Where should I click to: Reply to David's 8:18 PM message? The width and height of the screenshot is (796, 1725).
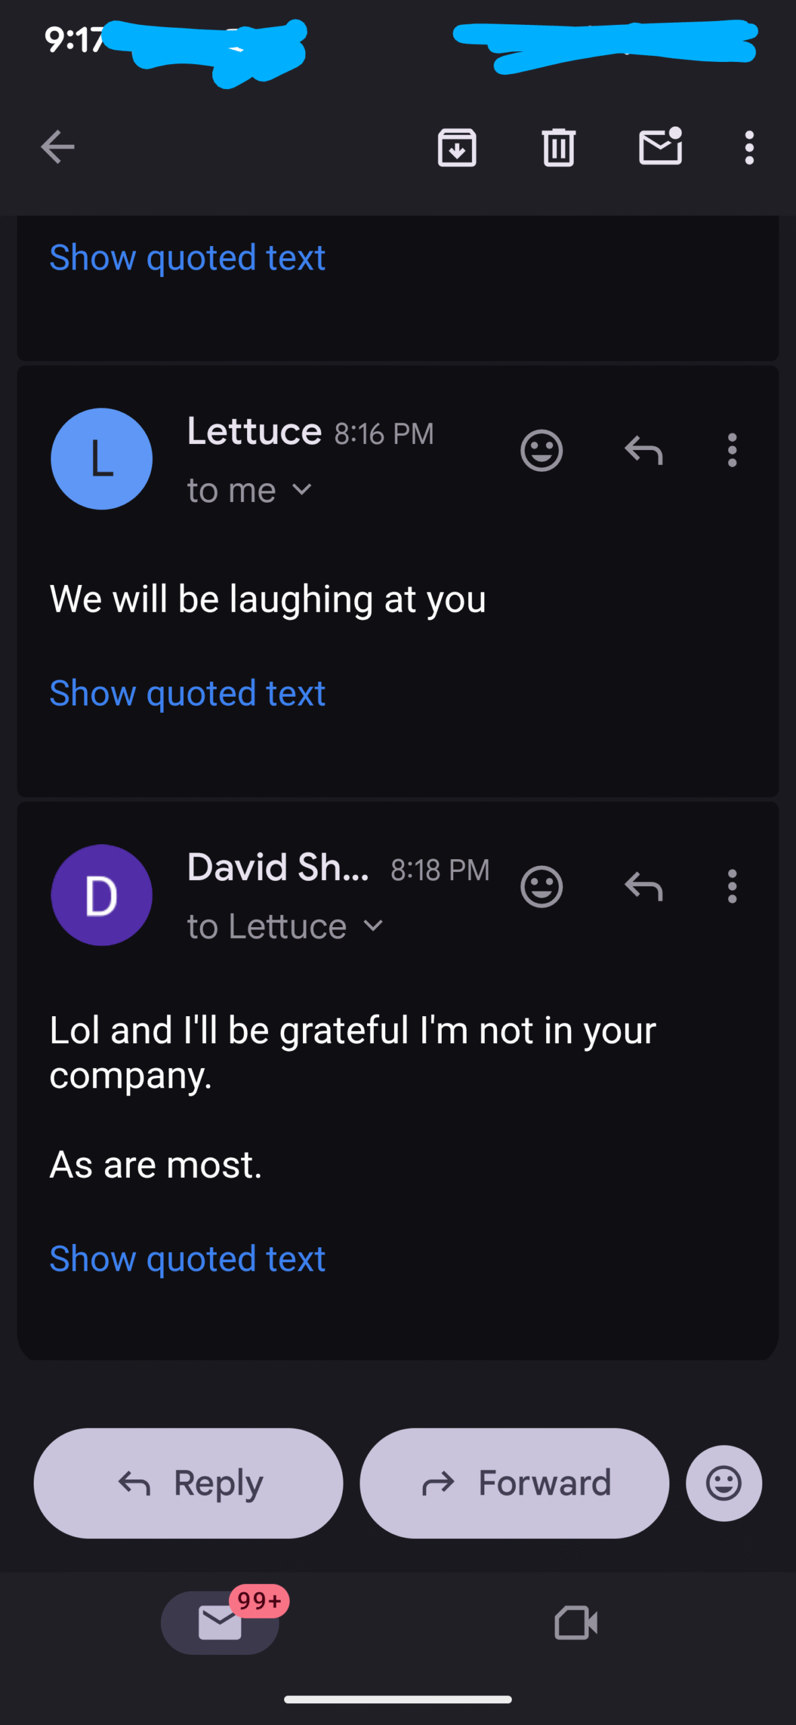pos(644,886)
